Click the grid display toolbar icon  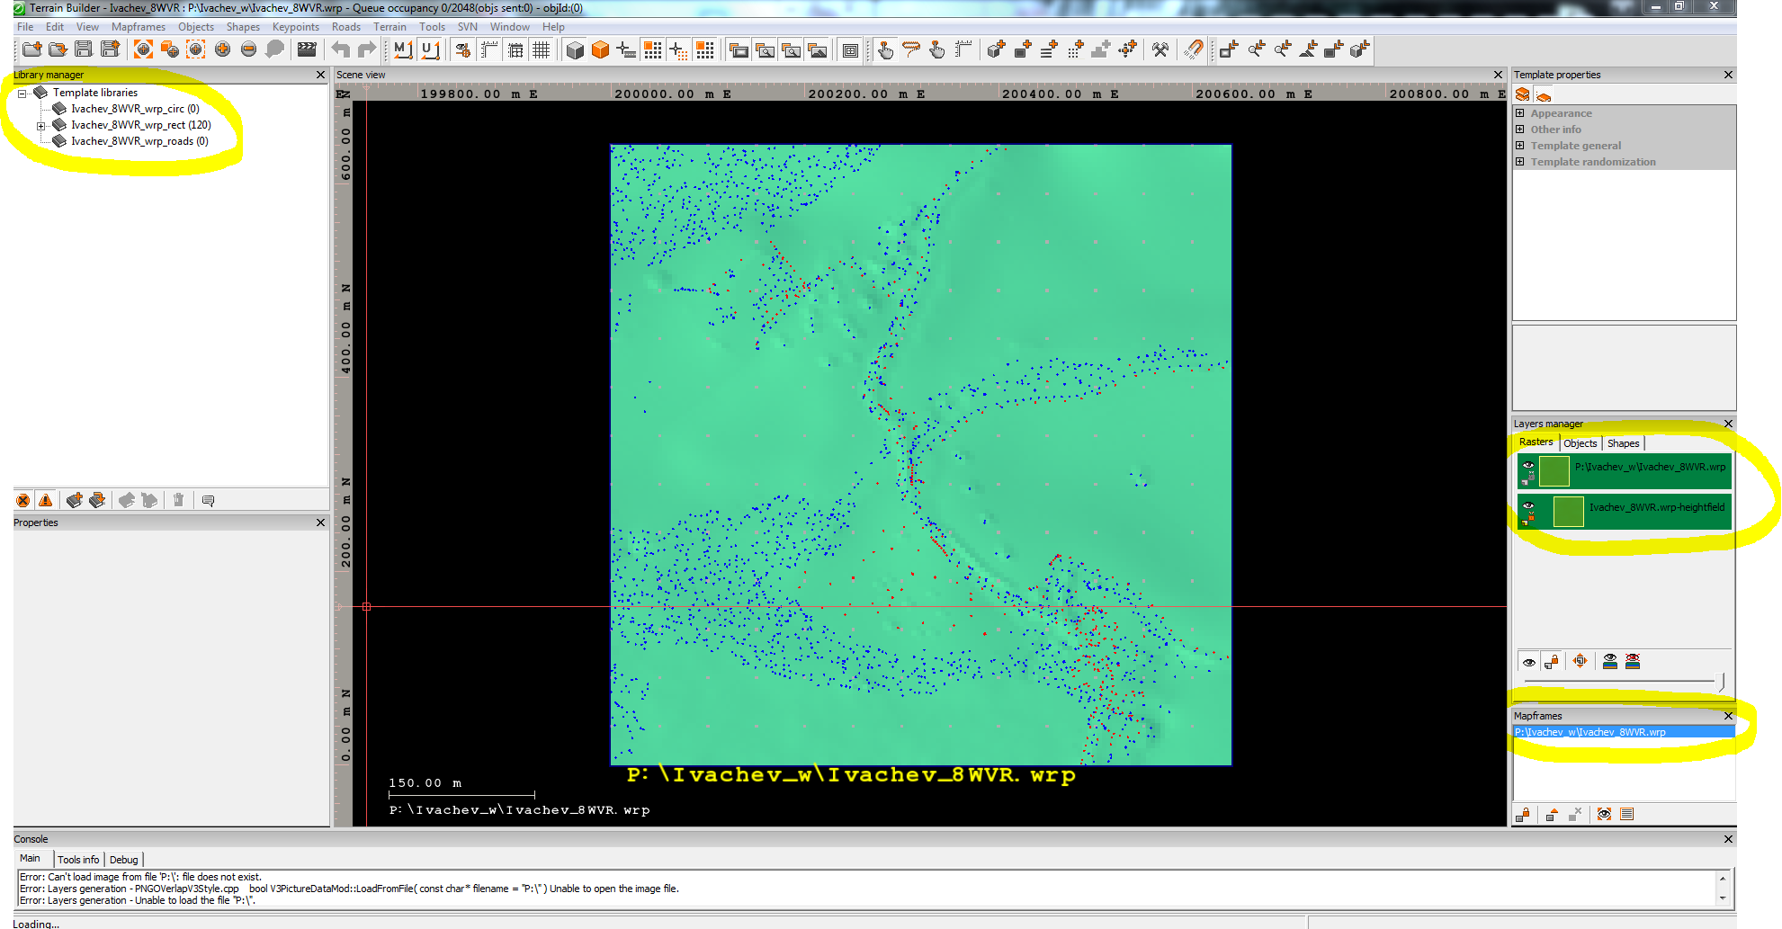coord(542,49)
